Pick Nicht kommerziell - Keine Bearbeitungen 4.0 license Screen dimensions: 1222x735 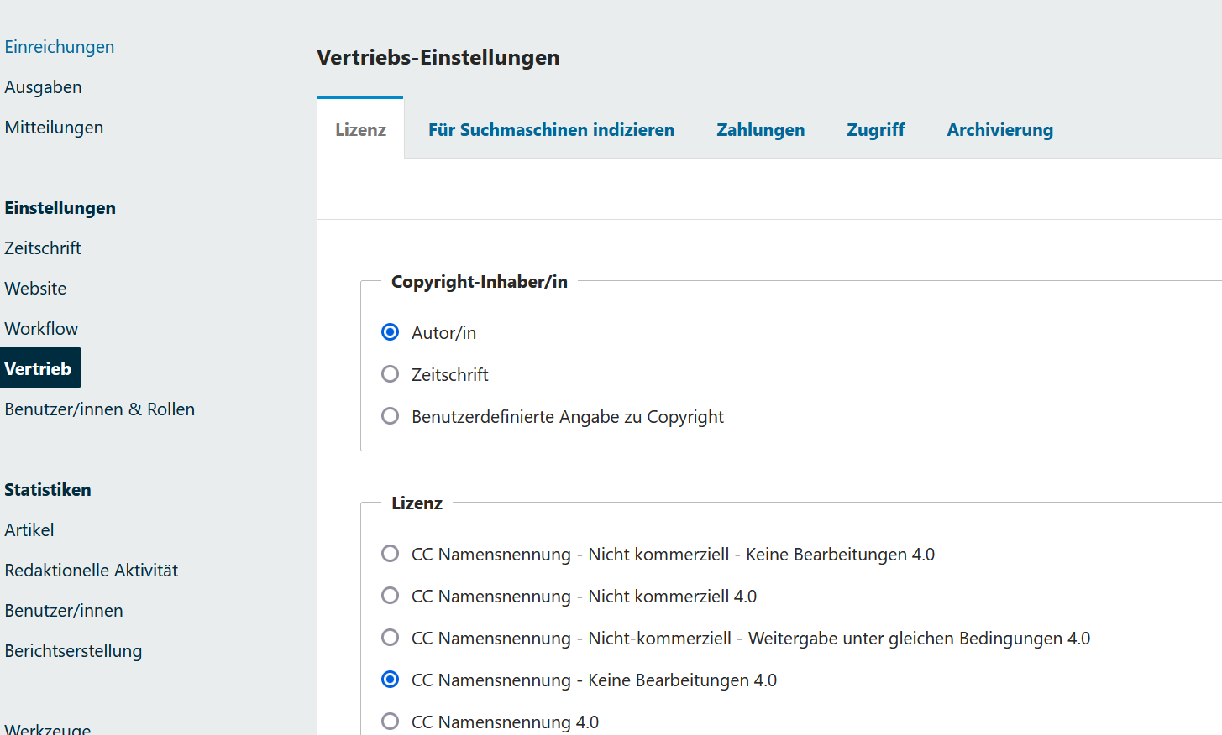(x=390, y=554)
